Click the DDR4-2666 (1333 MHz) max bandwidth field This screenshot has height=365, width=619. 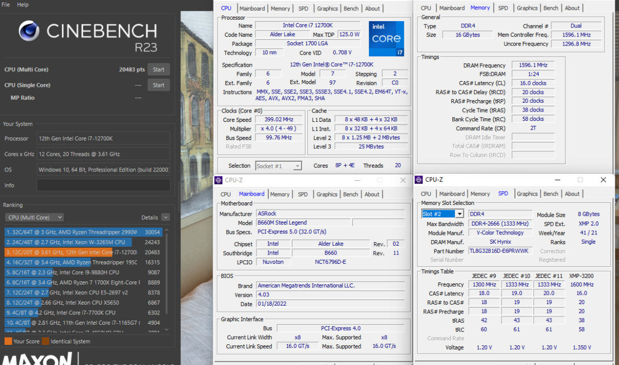500,224
